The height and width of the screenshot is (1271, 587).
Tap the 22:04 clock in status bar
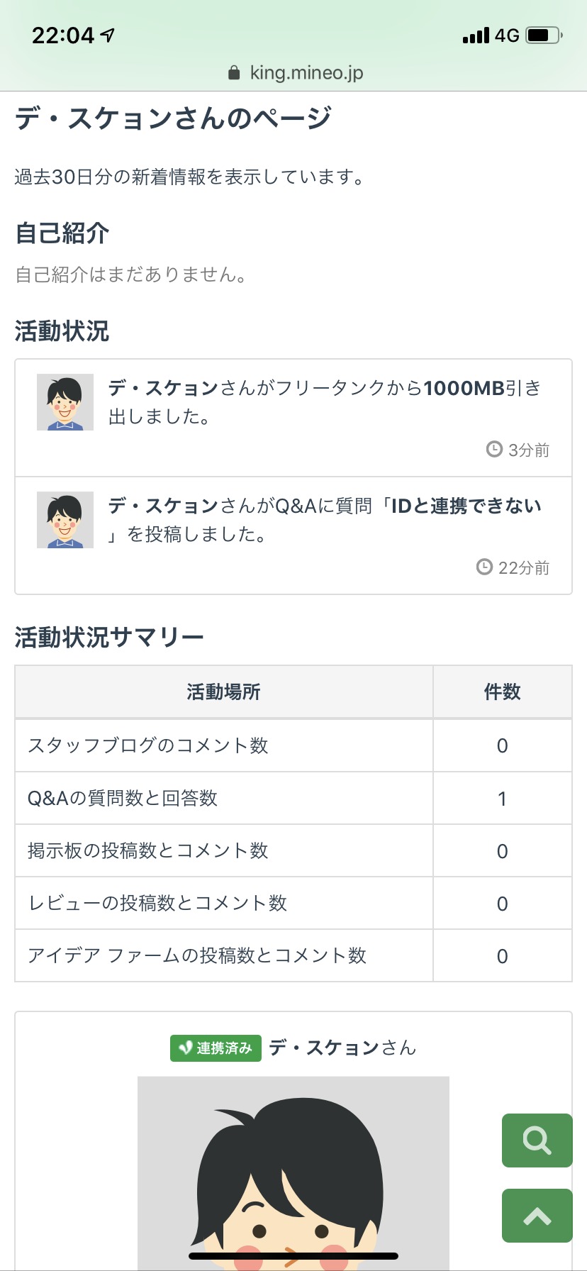click(63, 35)
